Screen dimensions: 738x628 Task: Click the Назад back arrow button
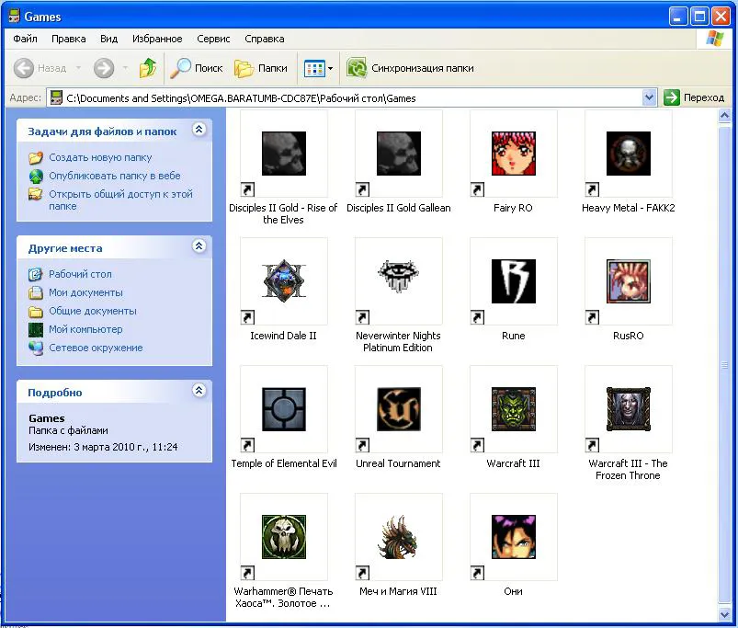[x=40, y=68]
